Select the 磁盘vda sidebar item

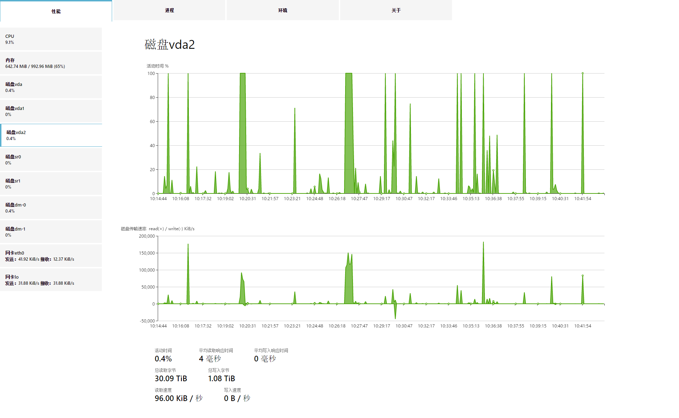coord(51,87)
